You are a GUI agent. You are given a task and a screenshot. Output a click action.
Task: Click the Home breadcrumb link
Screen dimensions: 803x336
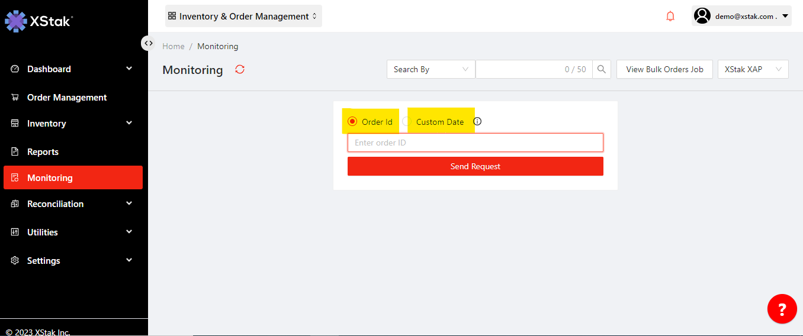174,46
